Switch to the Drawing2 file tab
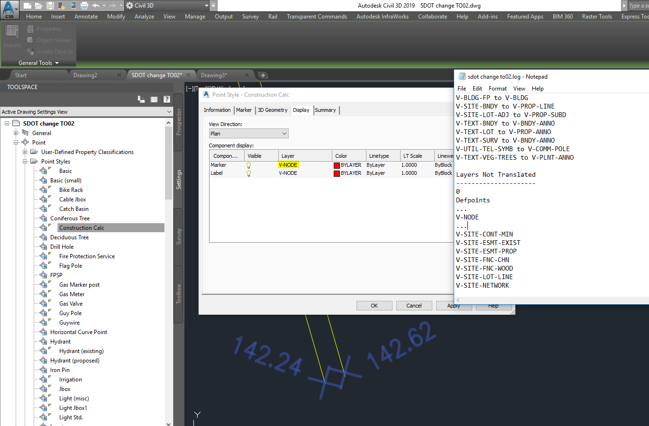 [85, 75]
